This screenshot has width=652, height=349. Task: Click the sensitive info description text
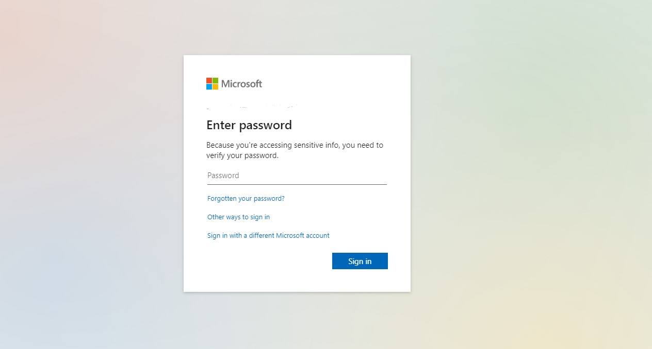[x=295, y=145]
